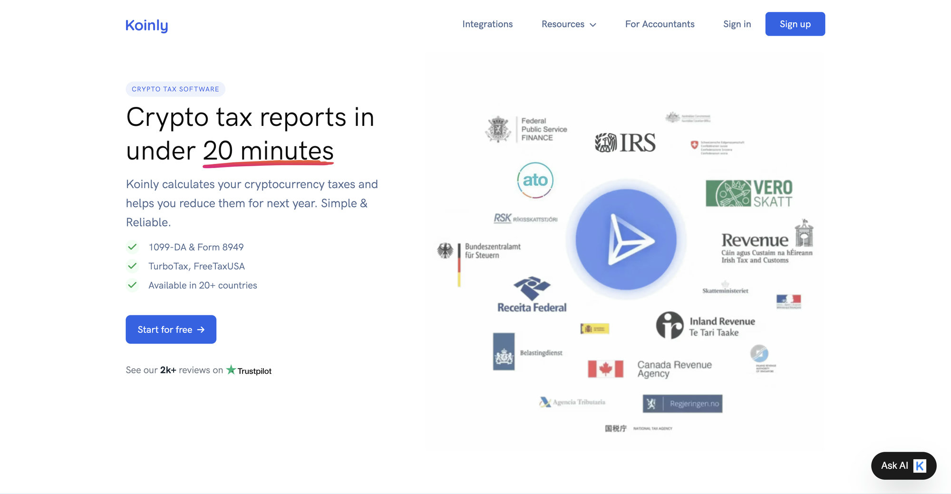This screenshot has height=494, width=951.
Task: Click the Bundeszentralamt für Steuern logo
Action: (x=479, y=264)
